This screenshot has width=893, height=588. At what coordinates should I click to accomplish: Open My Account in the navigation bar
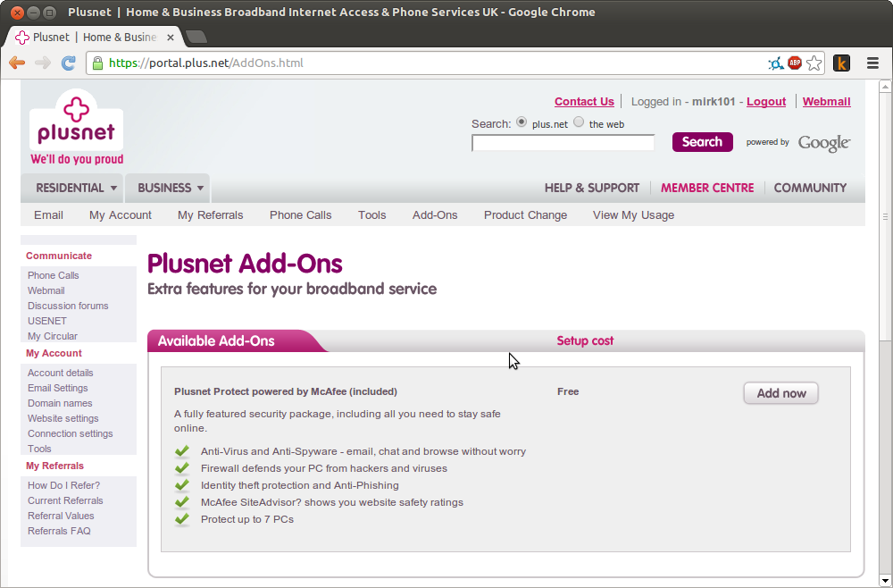(x=121, y=215)
